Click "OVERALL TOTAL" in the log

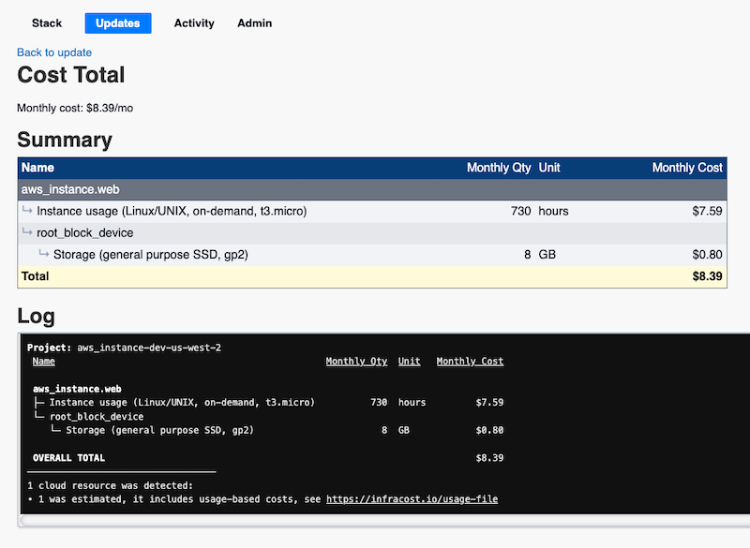tap(68, 458)
